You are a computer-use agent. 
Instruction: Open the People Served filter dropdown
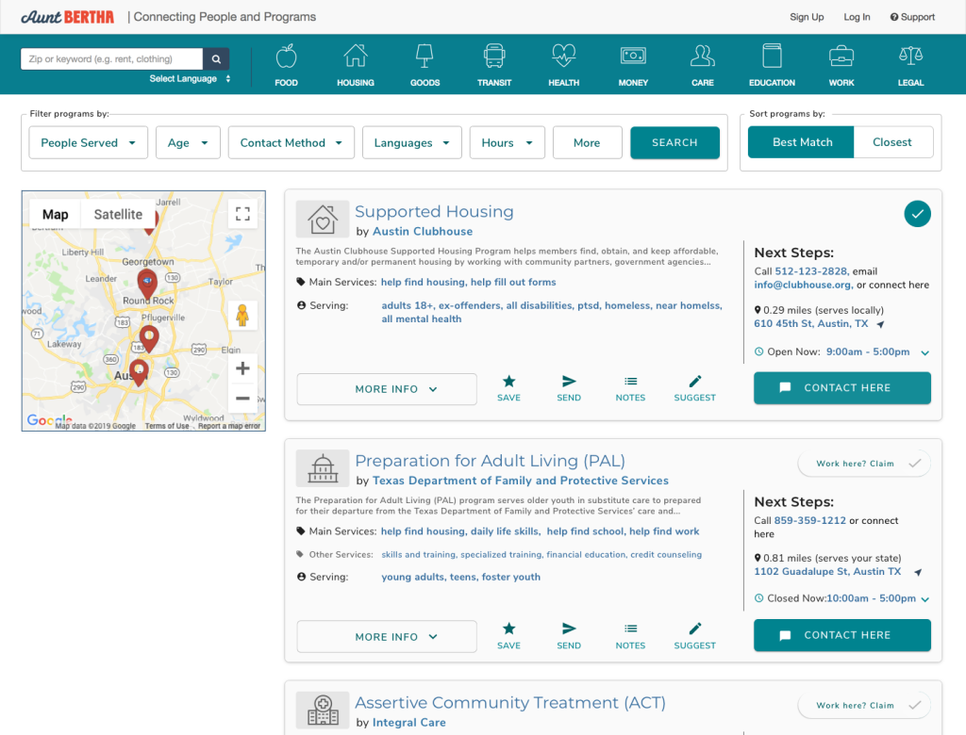point(88,143)
